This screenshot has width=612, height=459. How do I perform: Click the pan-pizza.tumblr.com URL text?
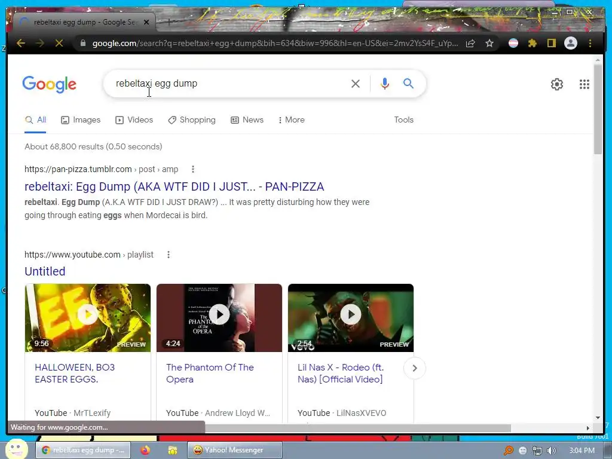click(x=78, y=169)
